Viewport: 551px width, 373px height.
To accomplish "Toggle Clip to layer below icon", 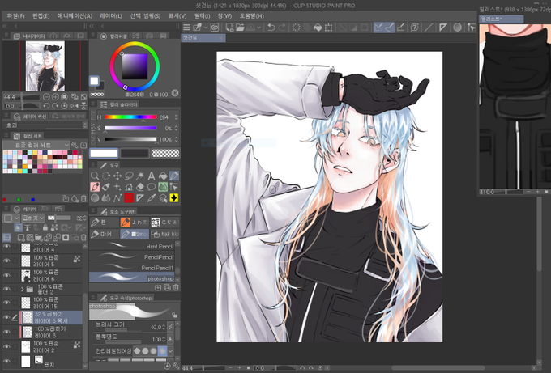I will tap(19, 227).
